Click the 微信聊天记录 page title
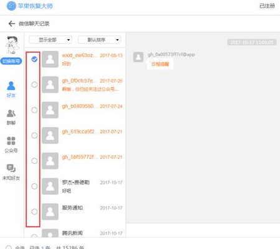Screen dimensions: 280x249 tap(34, 24)
